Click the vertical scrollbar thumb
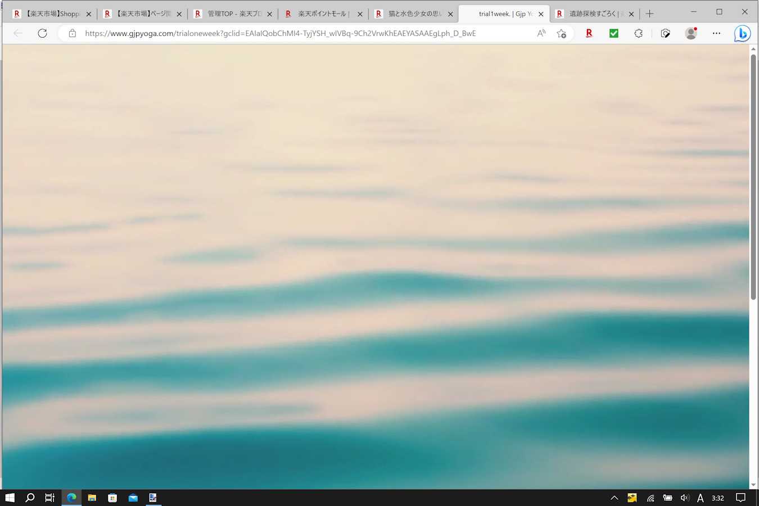Viewport: 759px width, 506px height. [x=753, y=177]
